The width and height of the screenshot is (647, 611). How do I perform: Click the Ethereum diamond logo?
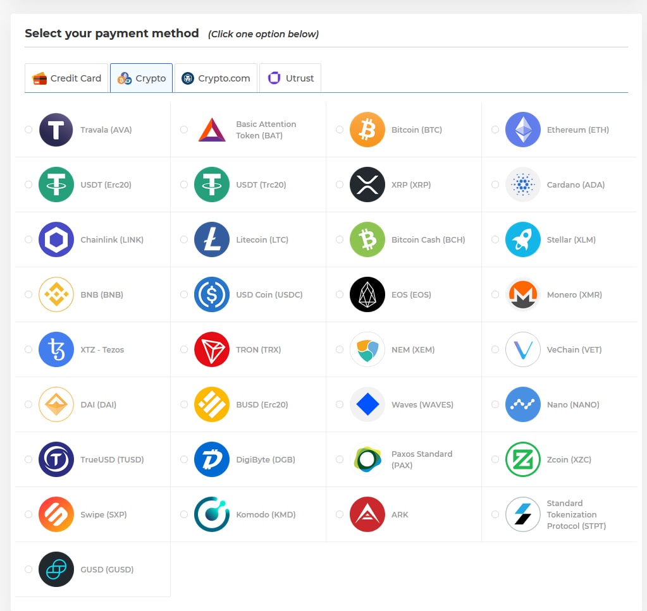[x=523, y=130]
